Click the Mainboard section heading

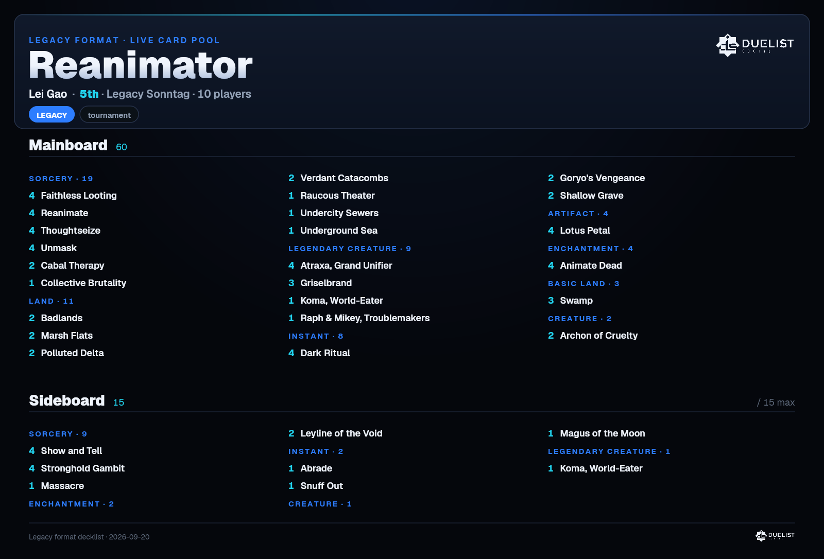click(68, 145)
